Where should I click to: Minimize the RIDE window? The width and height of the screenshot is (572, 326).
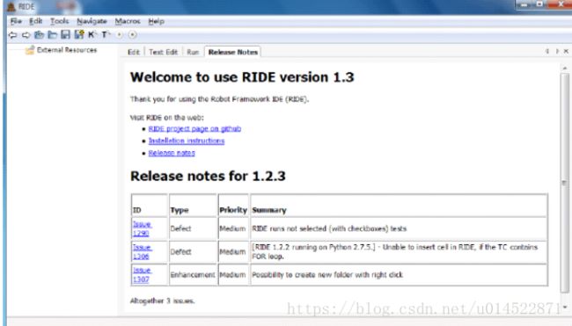pos(524,4)
